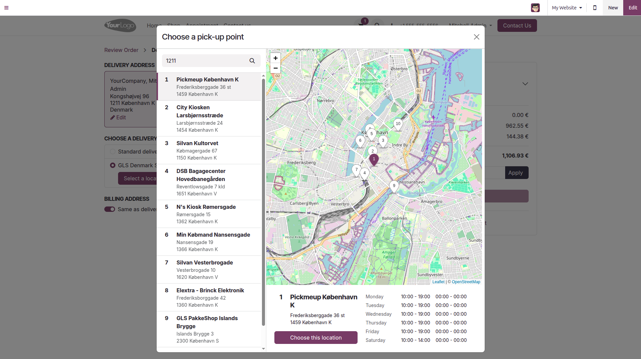Toggle Same as delivery address switch
This screenshot has width=641, height=359.
click(x=110, y=210)
